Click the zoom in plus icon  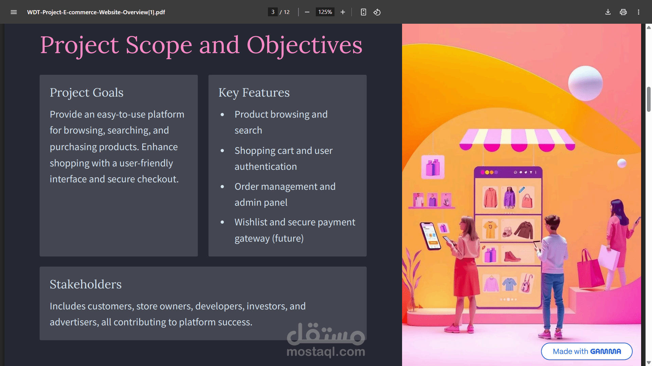click(x=343, y=12)
